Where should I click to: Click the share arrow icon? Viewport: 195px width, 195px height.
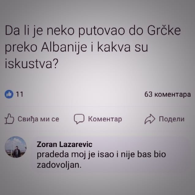[150, 119]
